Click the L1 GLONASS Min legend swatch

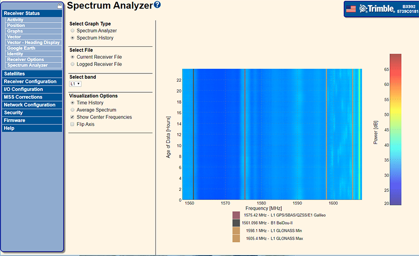pyautogui.click(x=236, y=231)
